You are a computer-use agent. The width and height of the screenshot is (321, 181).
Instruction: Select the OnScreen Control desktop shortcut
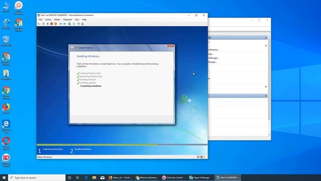6,160
